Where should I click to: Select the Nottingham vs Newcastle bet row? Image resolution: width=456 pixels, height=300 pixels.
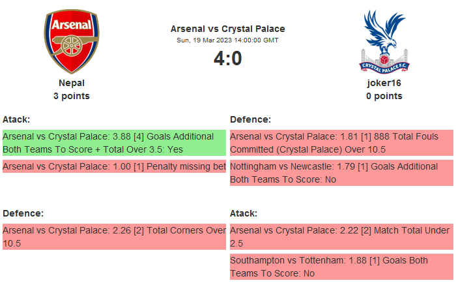(341, 173)
